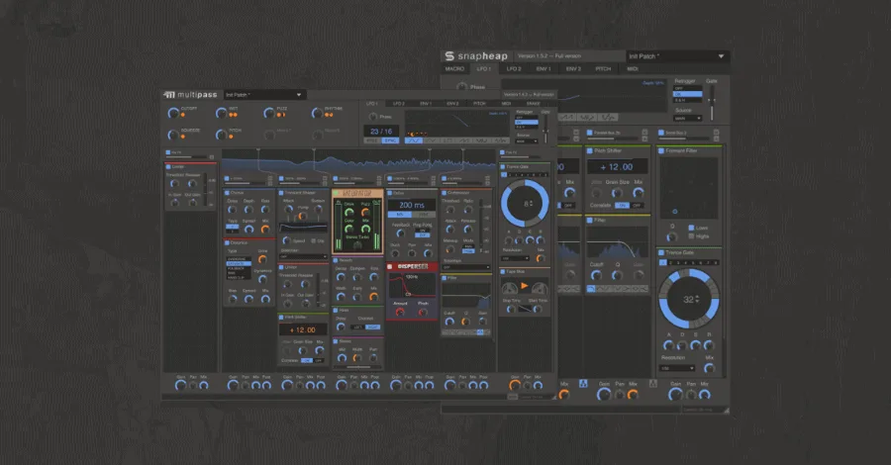Click the Tape Stop play icon
The width and height of the screenshot is (891, 465).
[x=525, y=286]
